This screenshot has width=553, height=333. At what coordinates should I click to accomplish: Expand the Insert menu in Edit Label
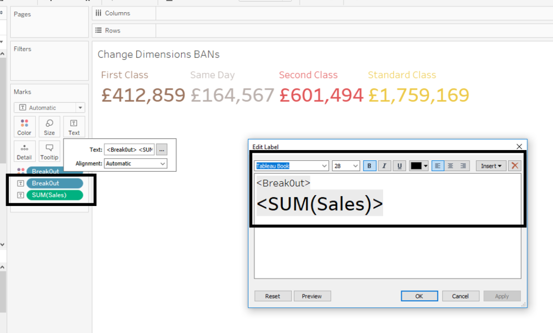(x=491, y=165)
